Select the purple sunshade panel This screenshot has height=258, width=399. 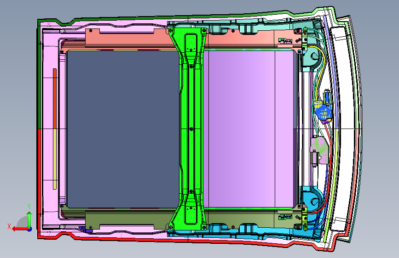point(249,129)
